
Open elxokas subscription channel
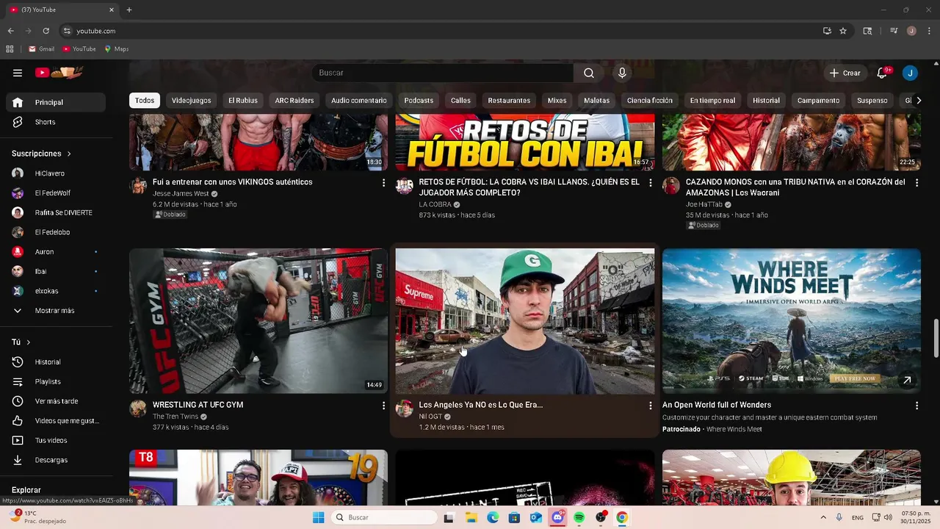pyautogui.click(x=56, y=291)
